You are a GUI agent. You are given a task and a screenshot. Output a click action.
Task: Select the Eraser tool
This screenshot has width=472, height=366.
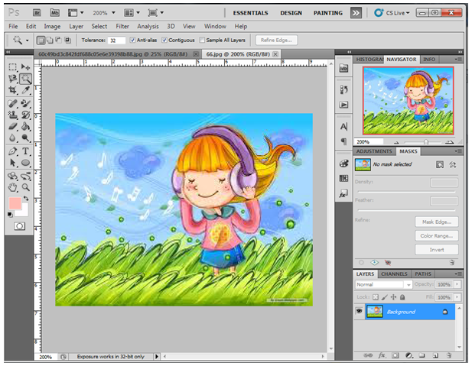click(x=13, y=127)
